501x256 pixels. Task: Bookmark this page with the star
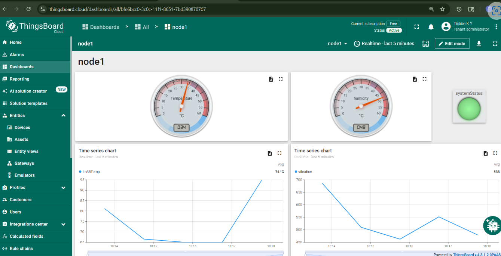442,9
